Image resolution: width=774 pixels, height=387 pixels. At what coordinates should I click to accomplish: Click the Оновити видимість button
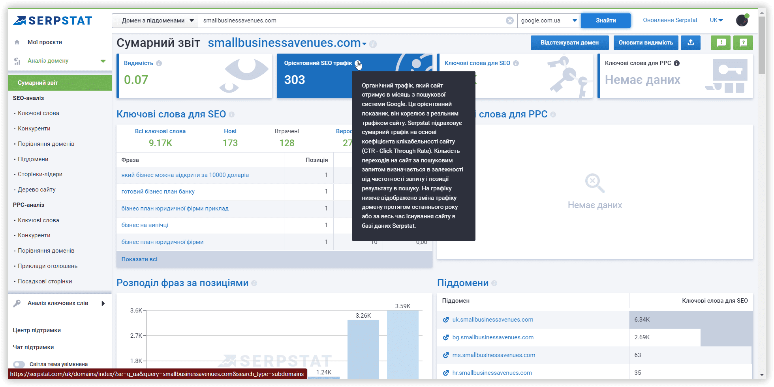pos(646,43)
